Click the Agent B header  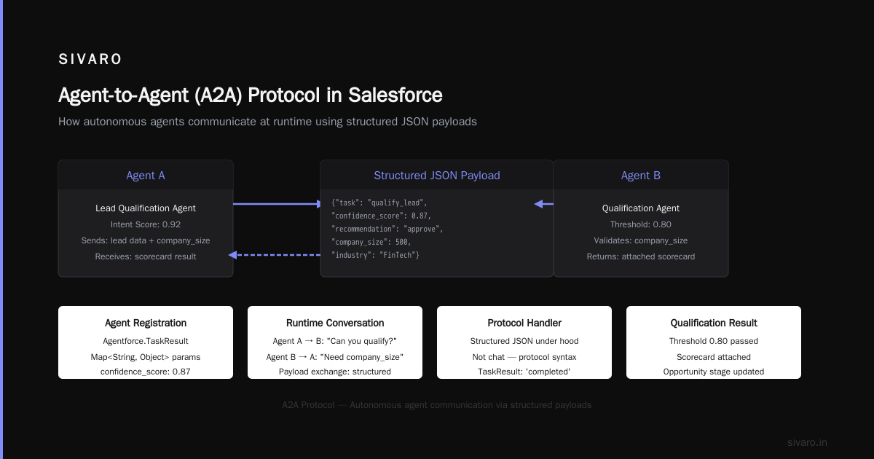(641, 176)
